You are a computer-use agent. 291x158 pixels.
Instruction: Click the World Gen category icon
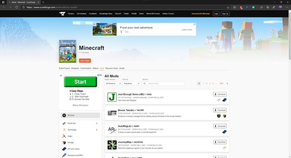click(x=64, y=123)
